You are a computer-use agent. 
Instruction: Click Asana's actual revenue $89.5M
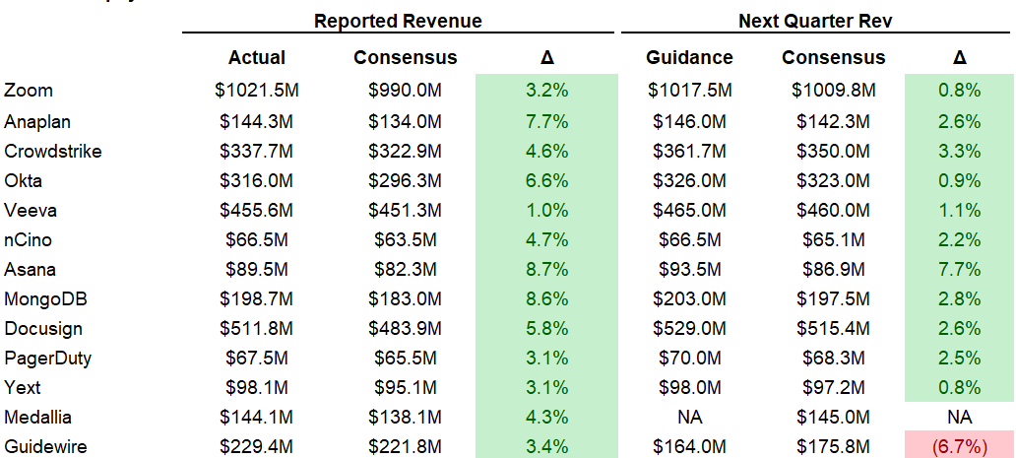coord(257,269)
